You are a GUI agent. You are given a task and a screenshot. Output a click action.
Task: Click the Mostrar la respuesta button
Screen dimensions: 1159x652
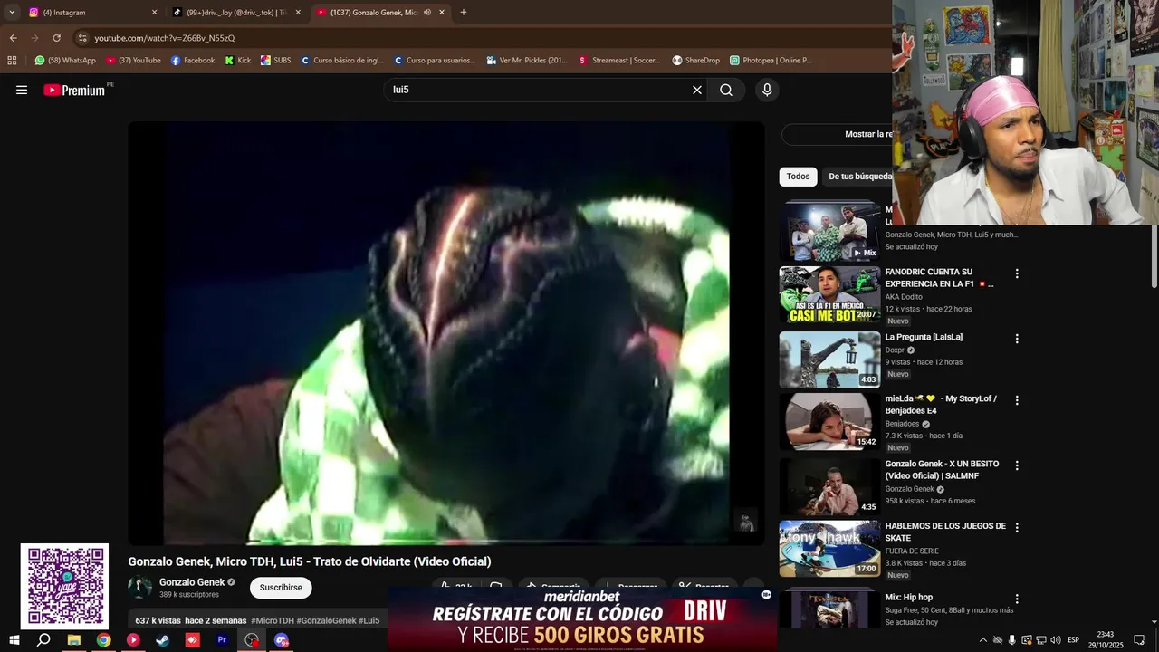(837, 134)
